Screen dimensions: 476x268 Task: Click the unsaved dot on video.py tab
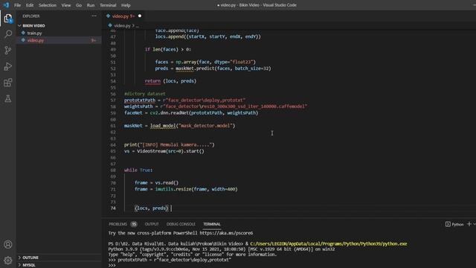140,16
